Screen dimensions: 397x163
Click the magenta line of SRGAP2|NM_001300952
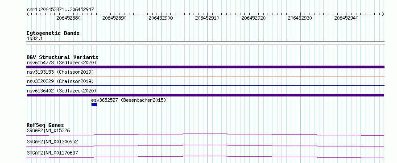pyautogui.click(x=205, y=146)
